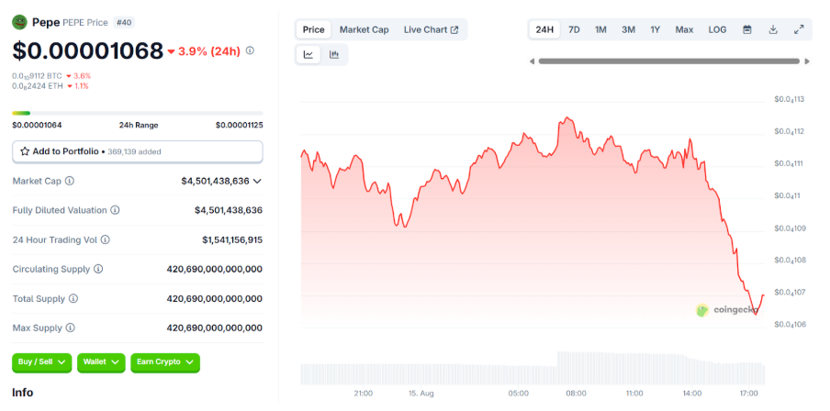Screen dimensions: 830x411
Task: Expand the Market Cap value chevron
Action: click(257, 181)
